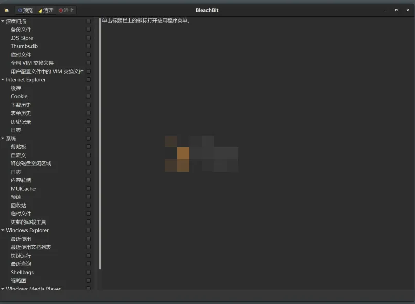Collapse the Windows Explorer category
Viewport: 415px width, 304px height.
3,230
